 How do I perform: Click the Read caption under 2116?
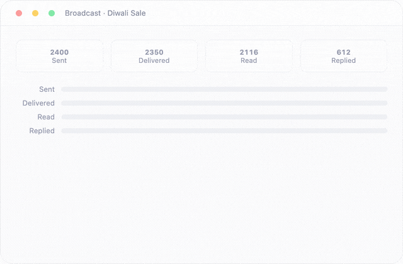point(249,60)
